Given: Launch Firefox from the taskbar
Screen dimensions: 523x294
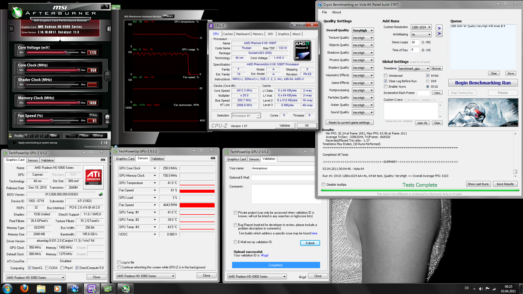Looking at the screenshot, I should 24,288.
